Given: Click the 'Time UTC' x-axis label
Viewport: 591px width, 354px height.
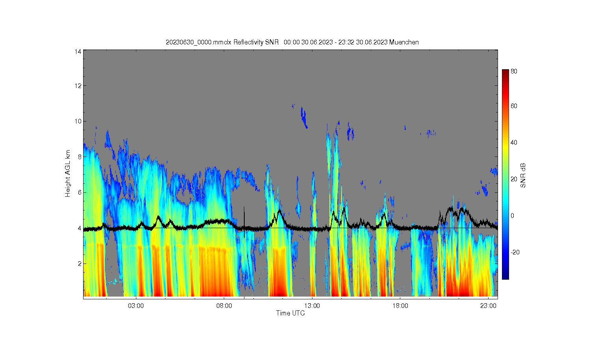Looking at the screenshot, I should tap(290, 313).
